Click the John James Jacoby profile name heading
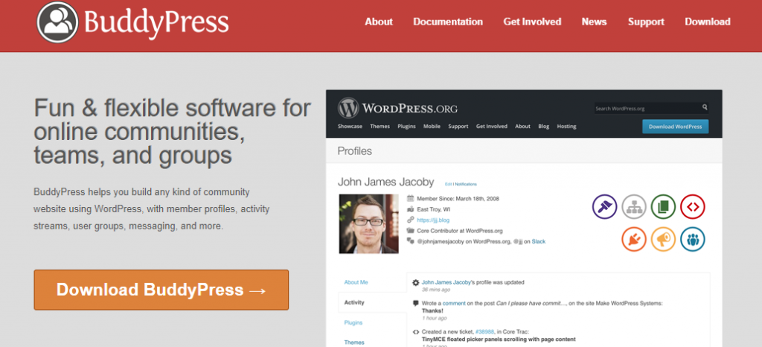 click(386, 182)
